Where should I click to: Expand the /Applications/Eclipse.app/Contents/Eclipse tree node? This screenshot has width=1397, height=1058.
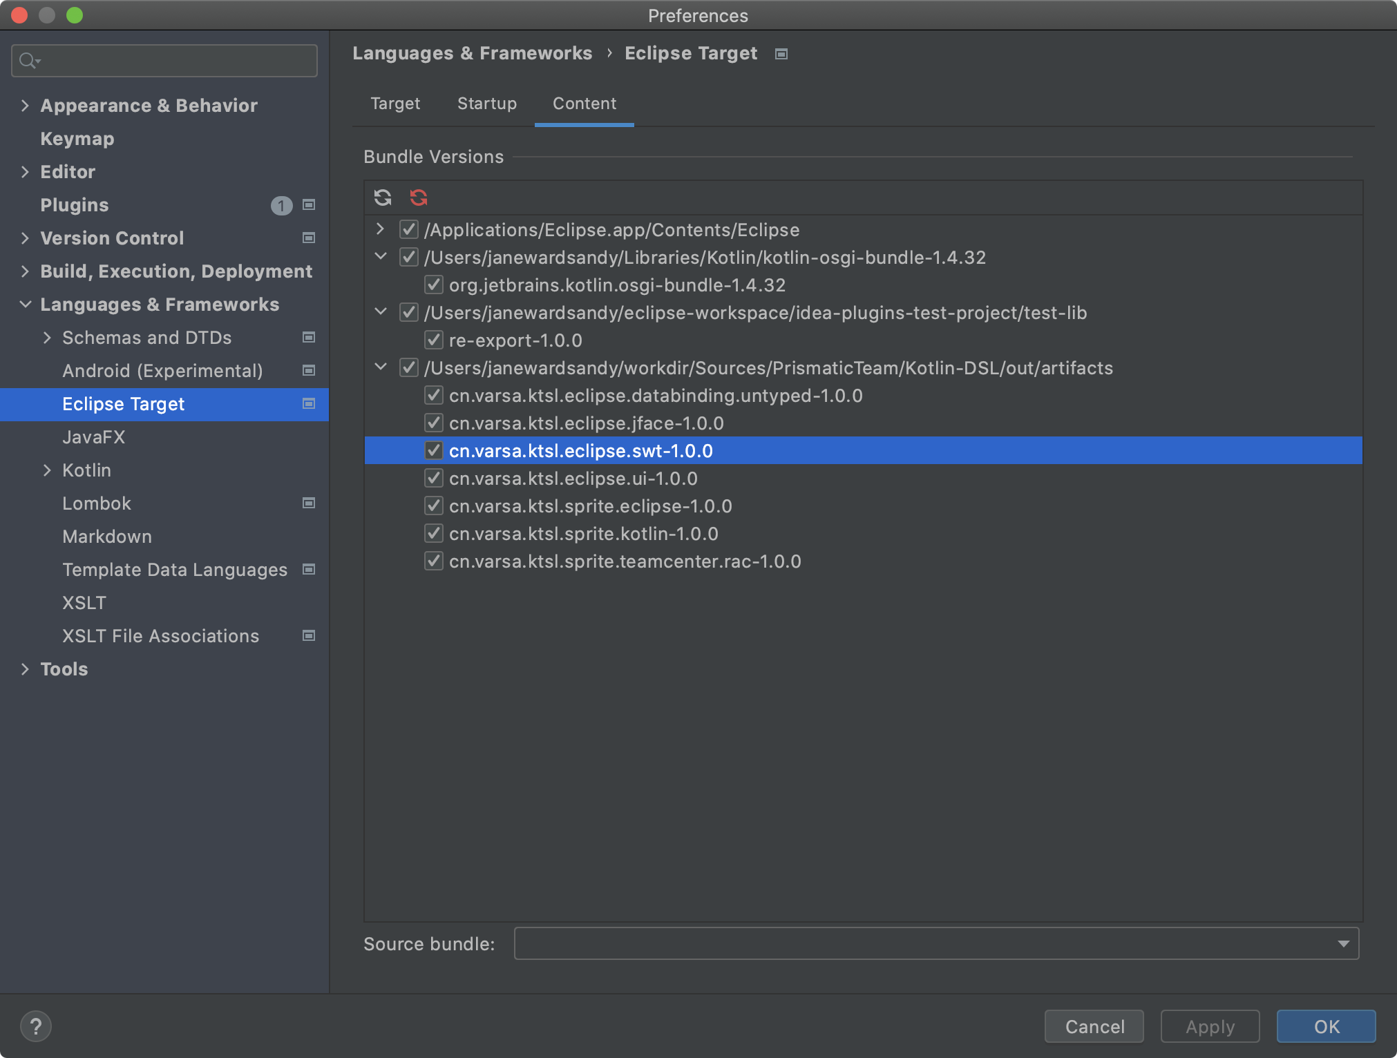380,229
